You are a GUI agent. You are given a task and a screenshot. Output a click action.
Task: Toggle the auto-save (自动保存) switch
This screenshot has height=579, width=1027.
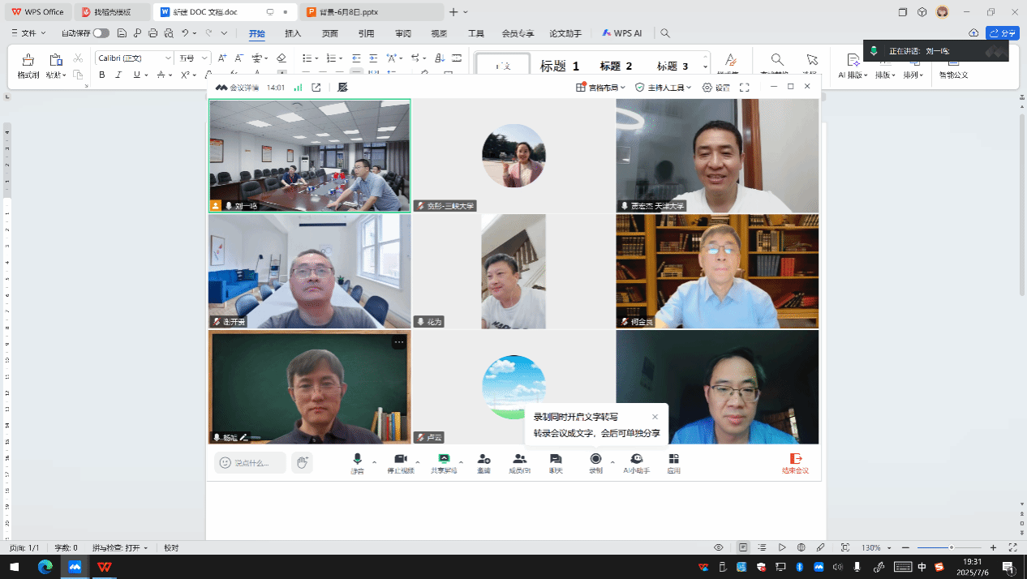point(101,33)
